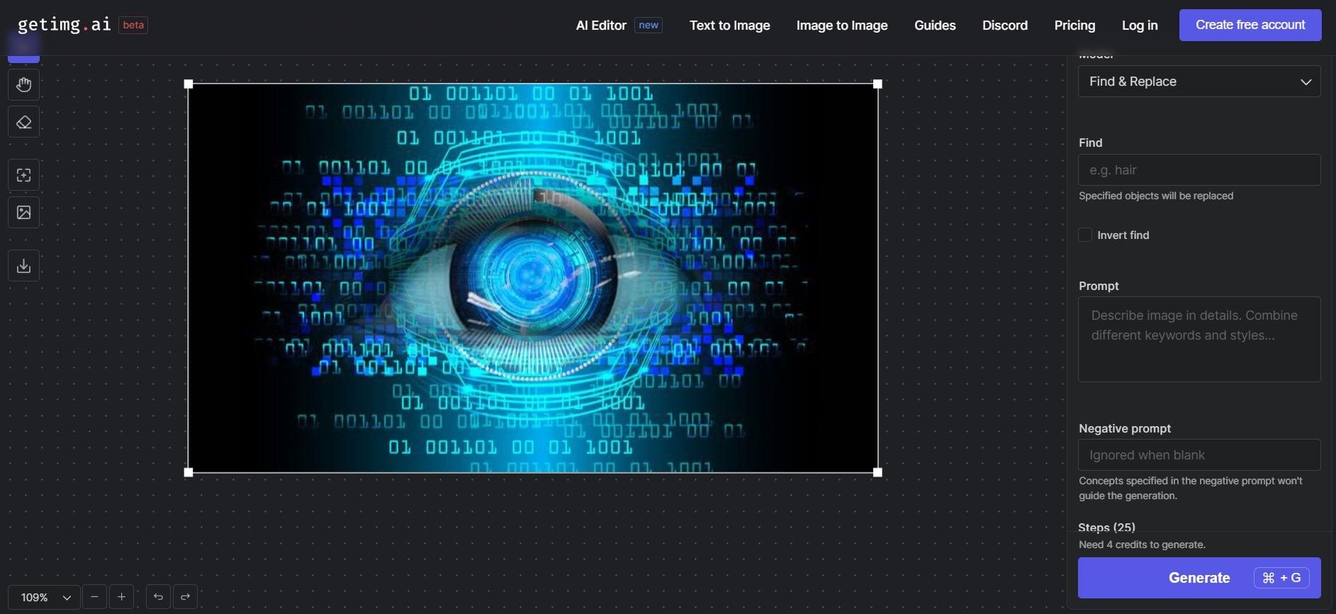The image size is (1336, 614).
Task: Click the 'Steps (25)' label
Action: [1106, 528]
